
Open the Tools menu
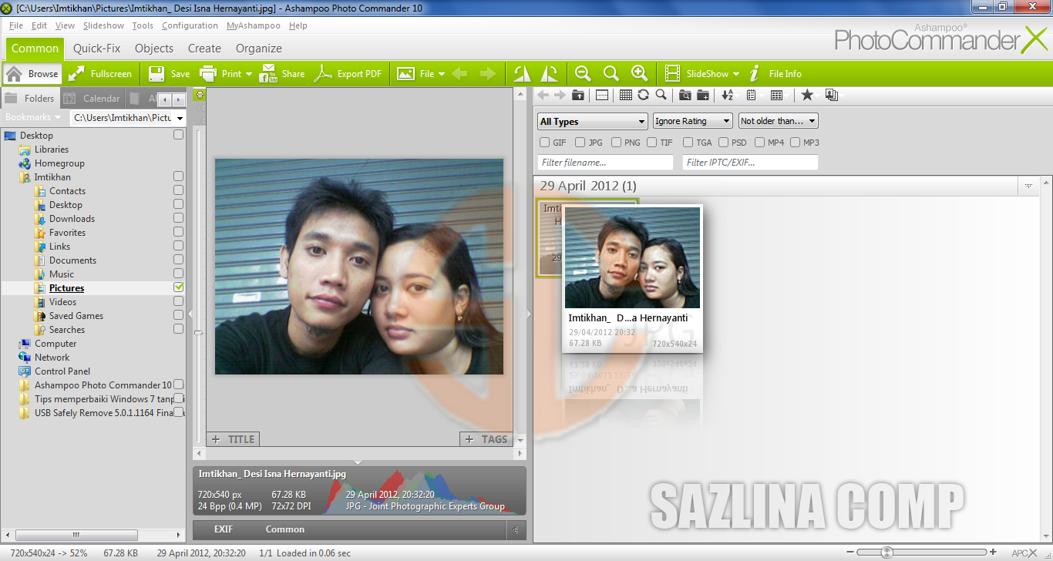[143, 25]
